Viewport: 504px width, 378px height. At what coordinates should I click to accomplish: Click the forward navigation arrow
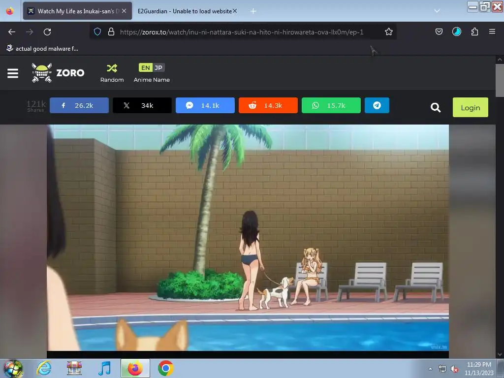(30, 32)
